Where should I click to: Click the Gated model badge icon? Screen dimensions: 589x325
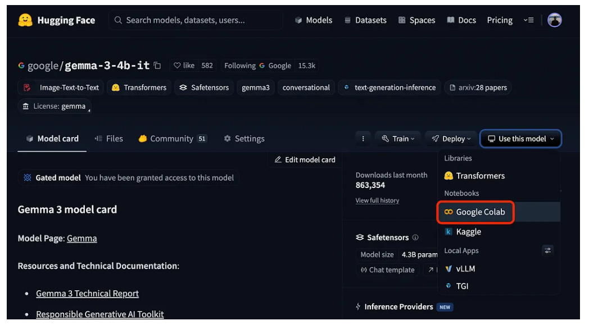(28, 177)
